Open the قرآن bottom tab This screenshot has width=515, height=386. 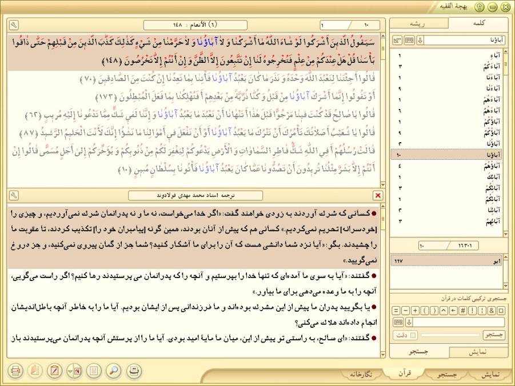(405, 373)
